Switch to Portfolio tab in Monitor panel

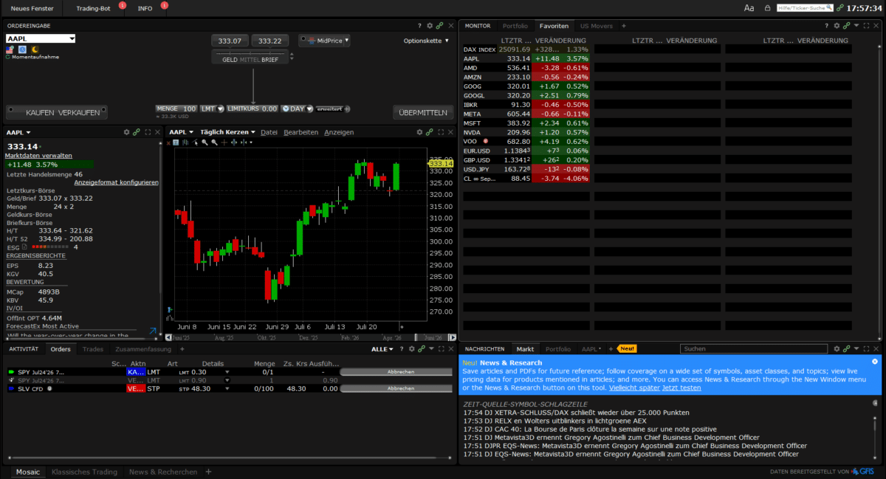pyautogui.click(x=515, y=26)
